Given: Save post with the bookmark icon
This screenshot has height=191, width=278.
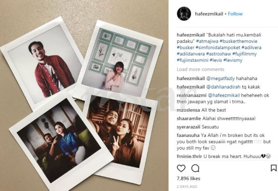Looking at the screenshot, I should click(x=274, y=168).
